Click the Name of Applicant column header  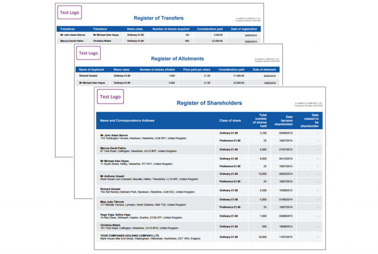click(x=92, y=69)
